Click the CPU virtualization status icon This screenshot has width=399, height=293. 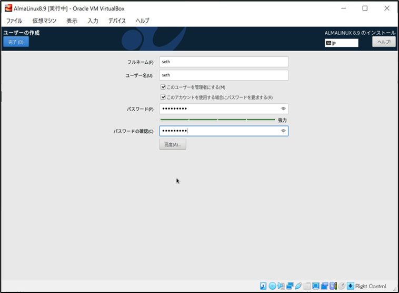[333, 286]
